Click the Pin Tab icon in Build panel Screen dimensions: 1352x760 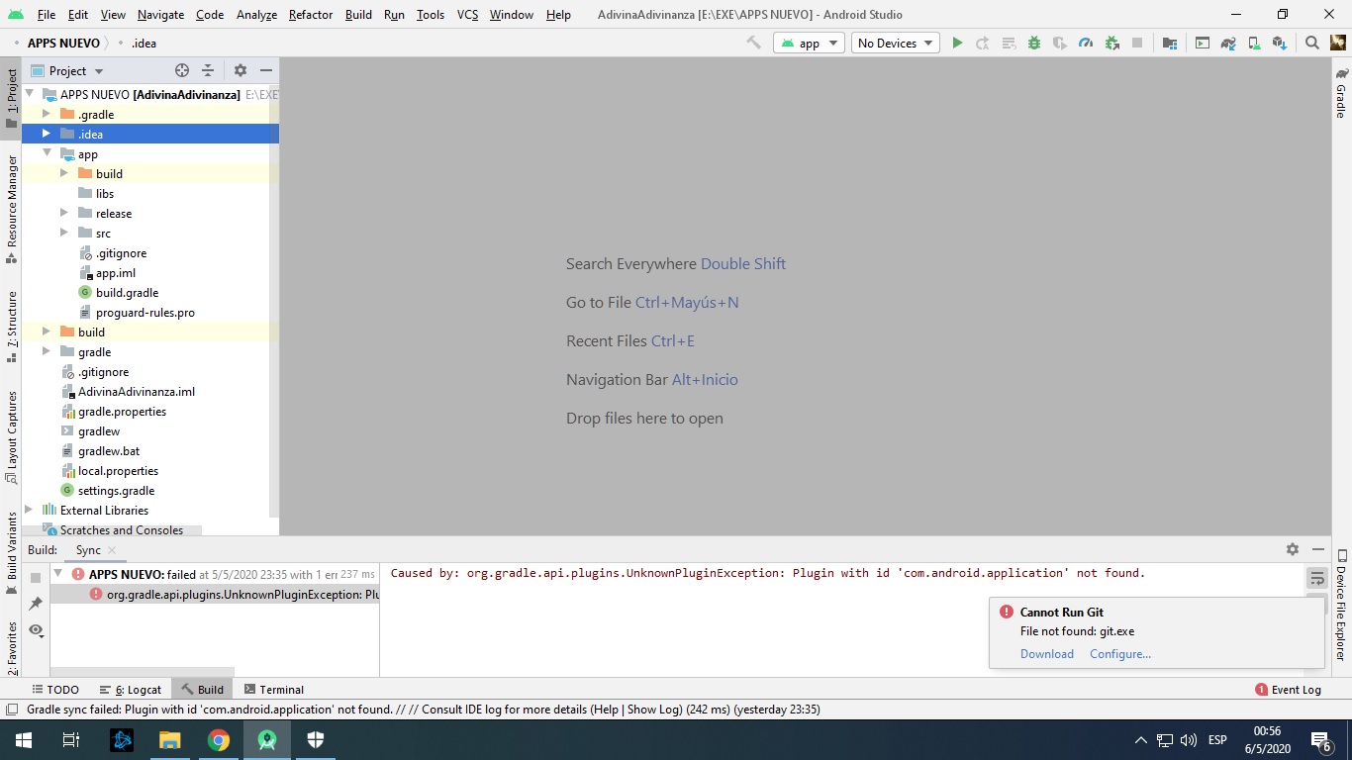coord(36,604)
